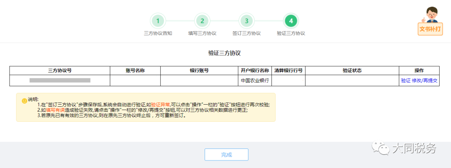This screenshot has height=168, width=451.
Task: Click the 账号名称 column header
Action: 135,70
